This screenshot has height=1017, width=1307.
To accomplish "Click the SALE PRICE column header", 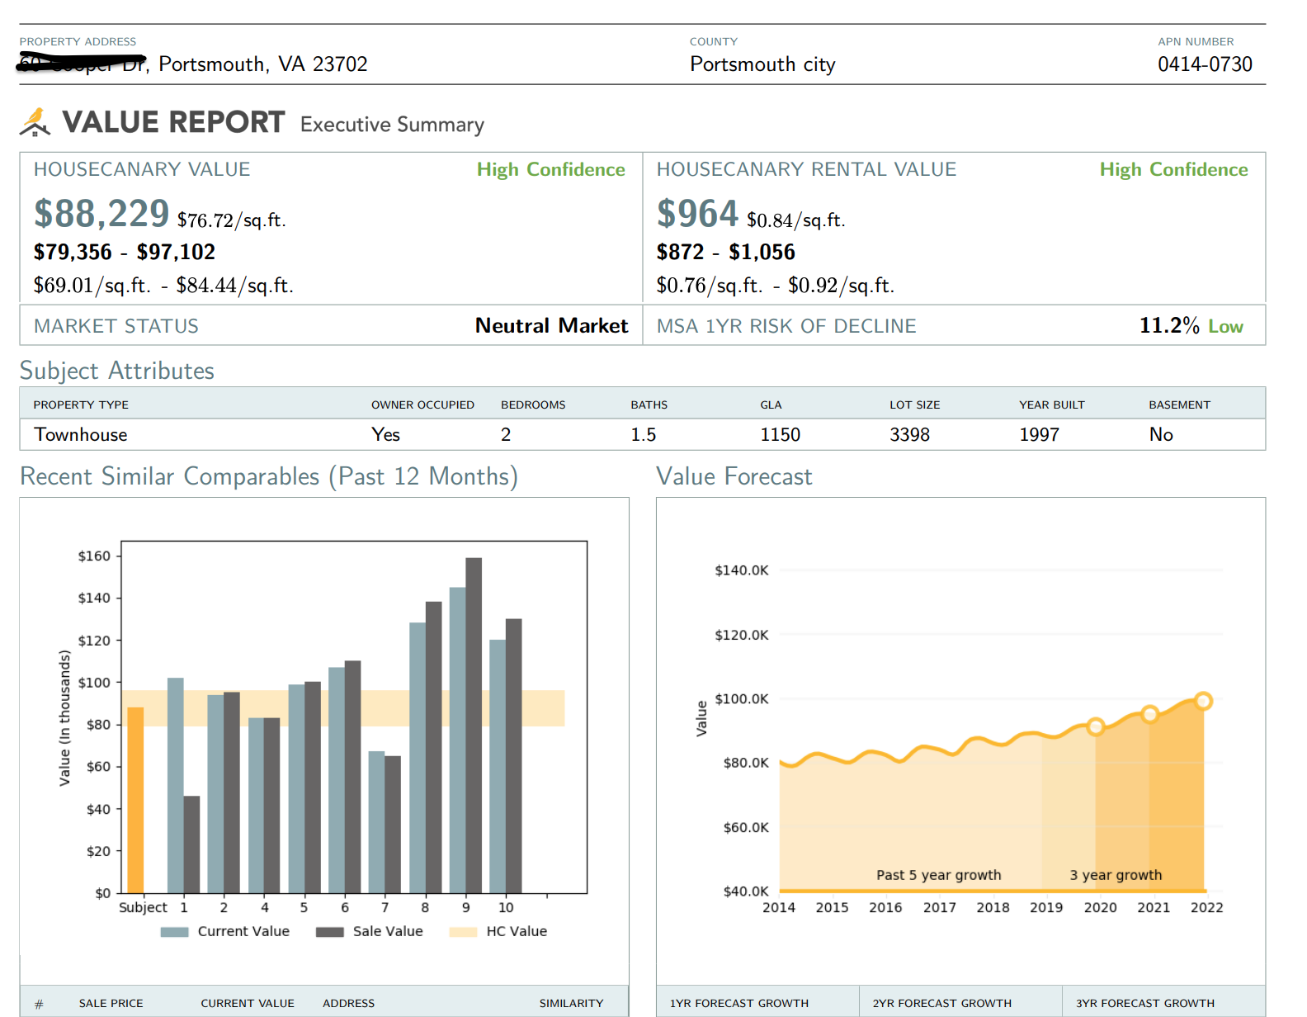I will 111,1003.
